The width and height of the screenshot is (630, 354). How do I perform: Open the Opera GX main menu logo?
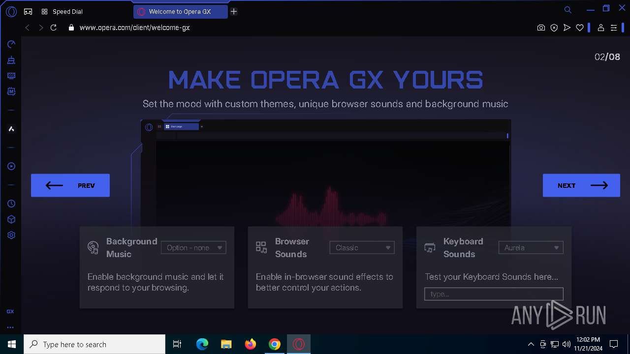[11, 11]
